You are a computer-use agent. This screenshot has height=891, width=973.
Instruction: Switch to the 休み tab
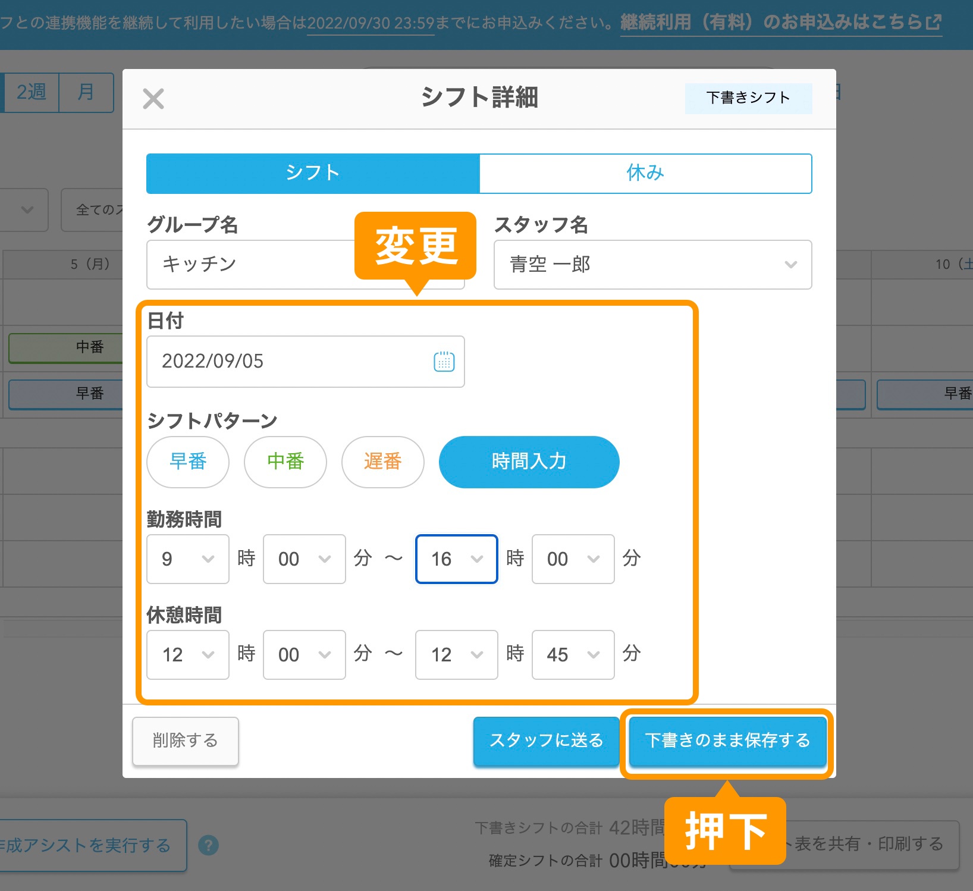point(645,173)
